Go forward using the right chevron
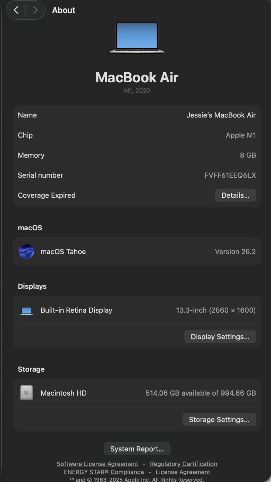Image resolution: width=271 pixels, height=482 pixels. (35, 10)
